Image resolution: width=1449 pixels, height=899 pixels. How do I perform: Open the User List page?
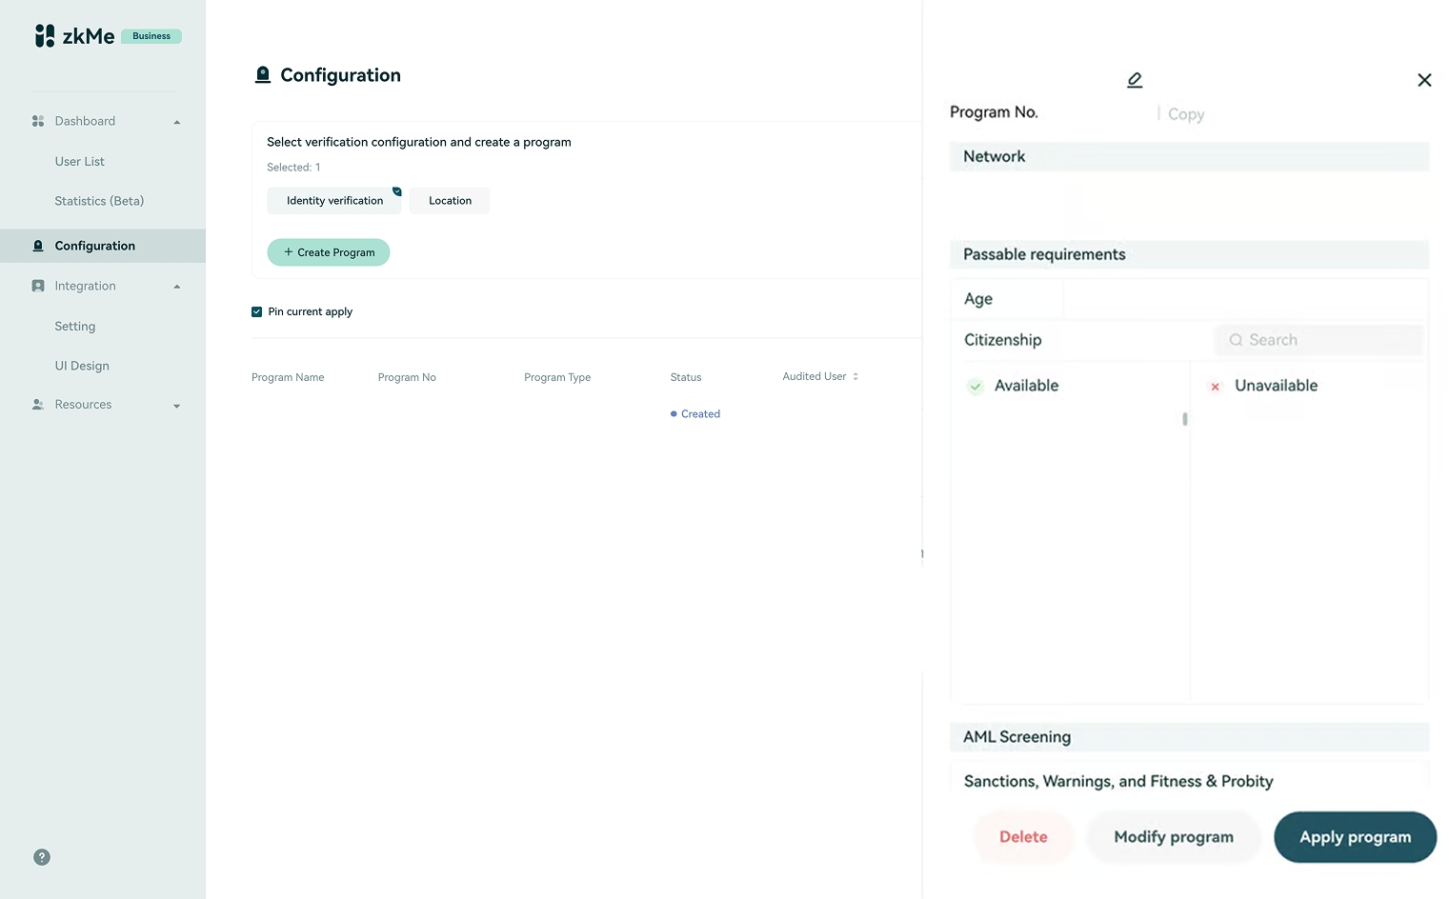point(80,162)
